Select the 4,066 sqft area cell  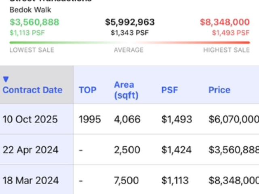click(127, 119)
